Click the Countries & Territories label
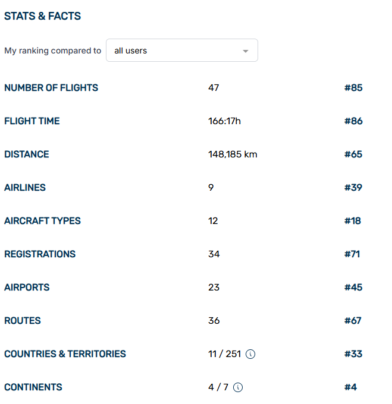This screenshot has height=404, width=392. (65, 354)
